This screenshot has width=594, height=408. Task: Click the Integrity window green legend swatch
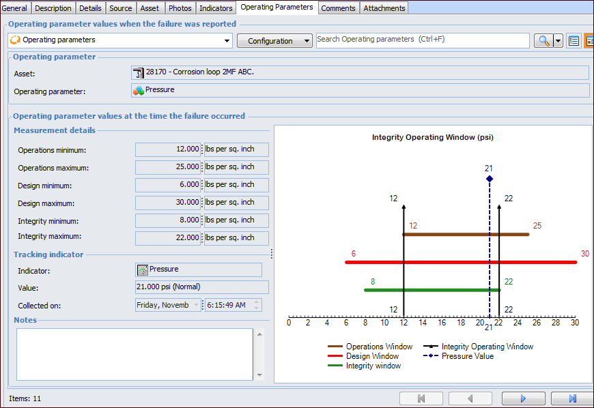335,366
